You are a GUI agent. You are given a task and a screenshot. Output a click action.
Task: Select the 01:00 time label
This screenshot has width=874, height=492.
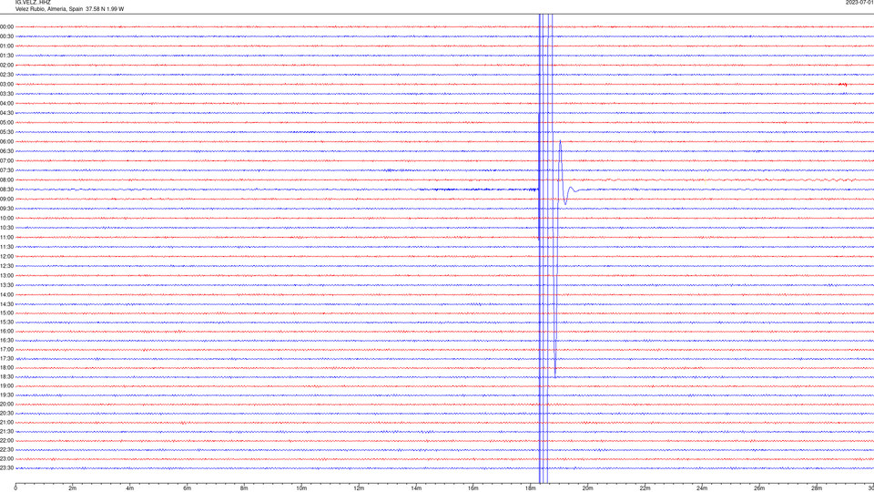[x=6, y=46]
